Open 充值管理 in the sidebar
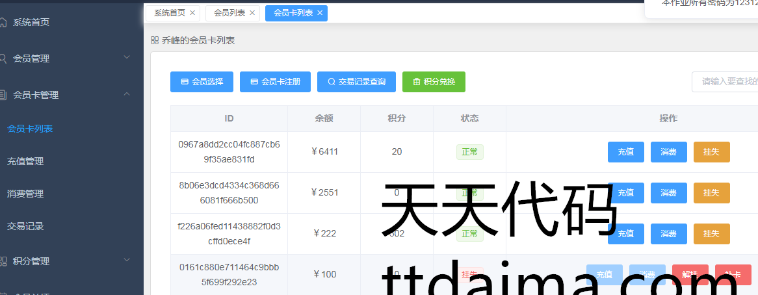The width and height of the screenshot is (758, 295). point(25,161)
